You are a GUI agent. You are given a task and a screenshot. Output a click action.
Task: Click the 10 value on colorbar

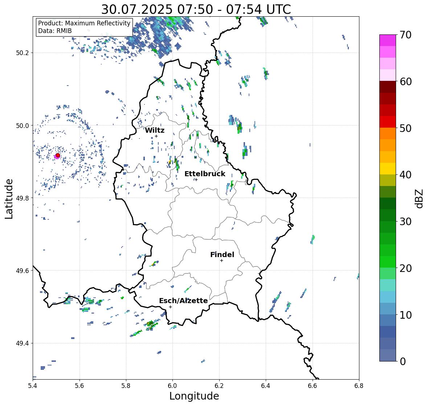coord(405,315)
